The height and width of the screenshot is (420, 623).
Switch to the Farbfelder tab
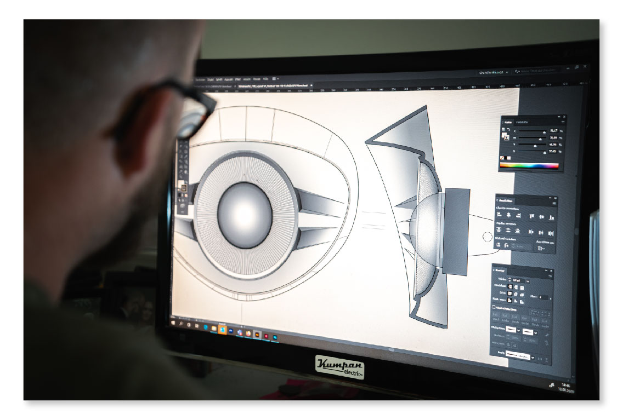[522, 122]
